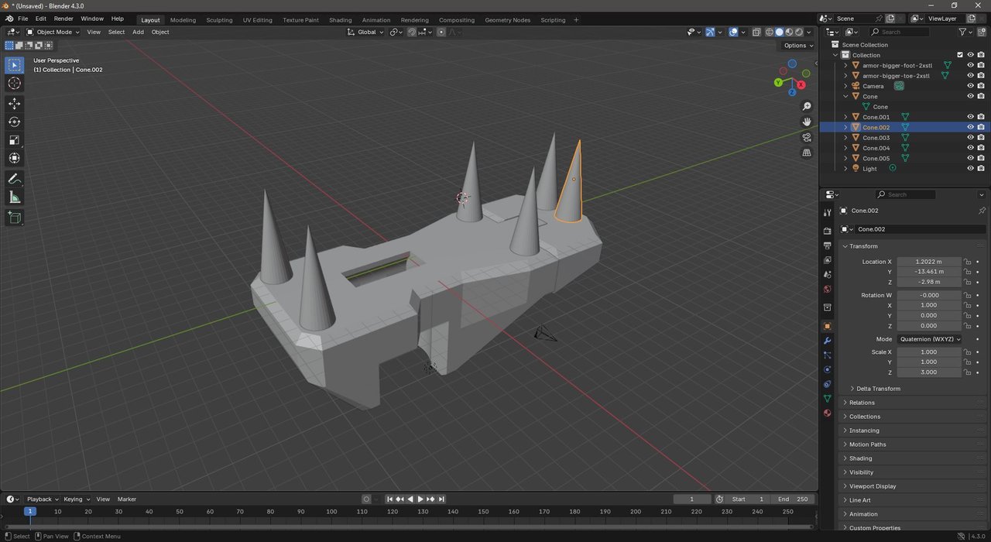The width and height of the screenshot is (991, 542).
Task: Open the Global orientation dropdown
Action: (x=365, y=32)
